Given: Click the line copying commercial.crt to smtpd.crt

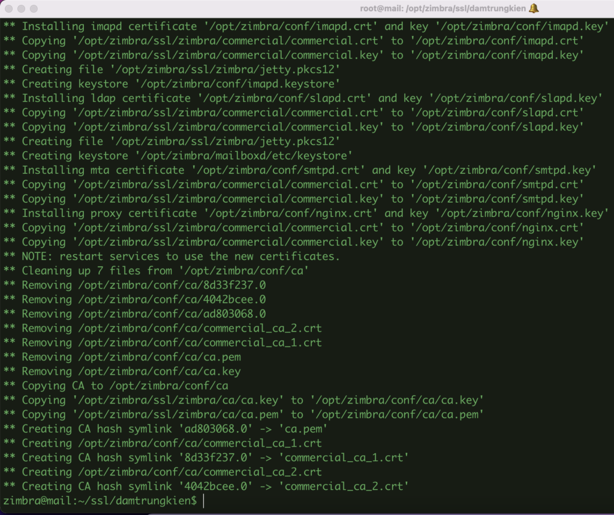Looking at the screenshot, I should point(294,185).
